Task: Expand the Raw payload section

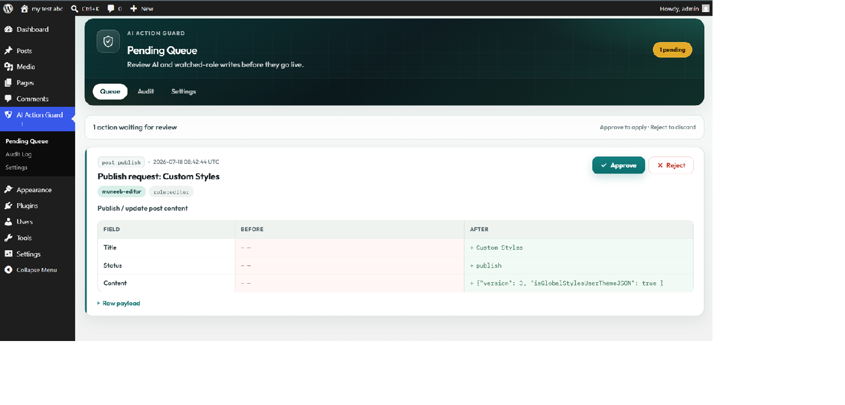Action: 119,303
